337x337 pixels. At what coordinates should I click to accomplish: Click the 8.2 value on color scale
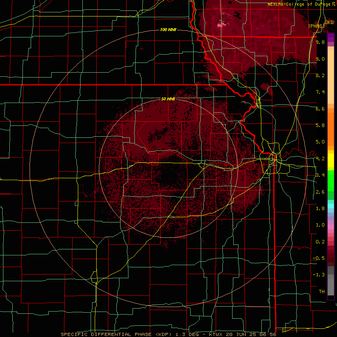320,75
